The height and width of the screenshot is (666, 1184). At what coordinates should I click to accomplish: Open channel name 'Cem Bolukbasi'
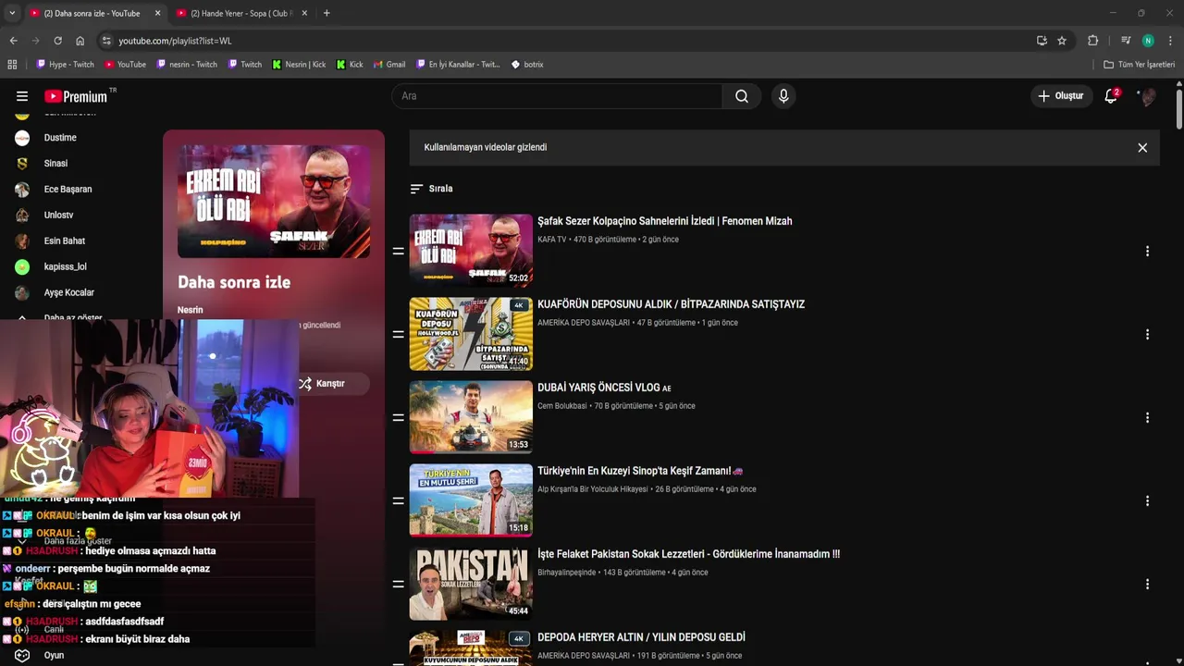(562, 406)
